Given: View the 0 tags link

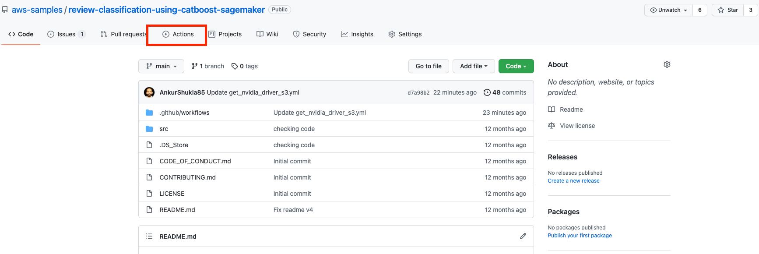Looking at the screenshot, I should 245,66.
